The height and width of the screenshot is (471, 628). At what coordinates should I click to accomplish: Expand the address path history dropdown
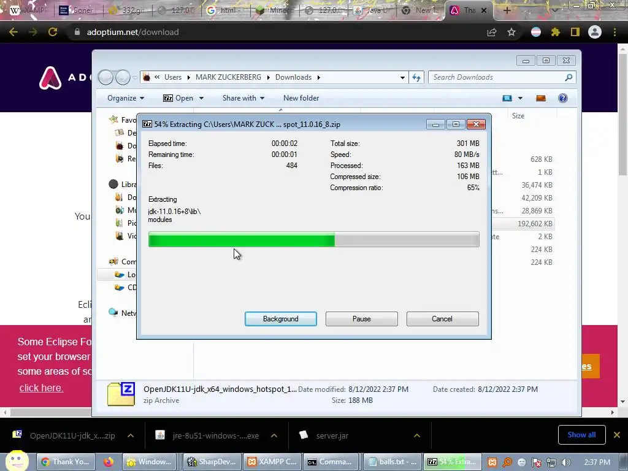tap(402, 77)
